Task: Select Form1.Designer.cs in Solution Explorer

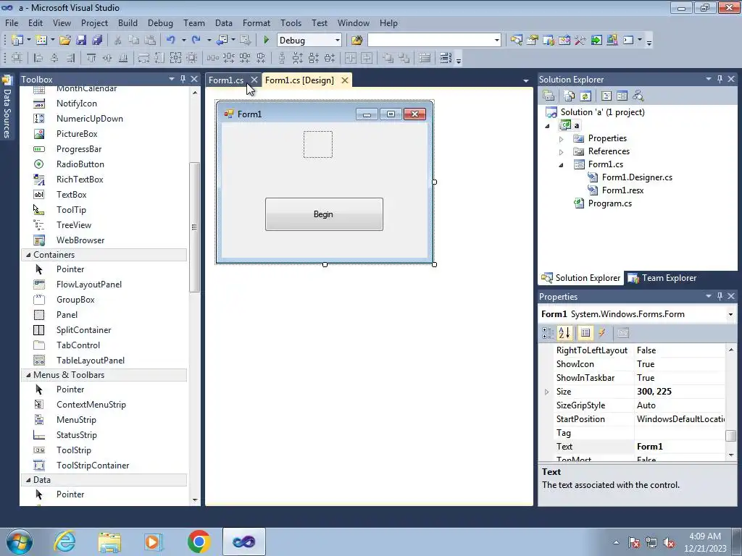Action: [x=636, y=177]
